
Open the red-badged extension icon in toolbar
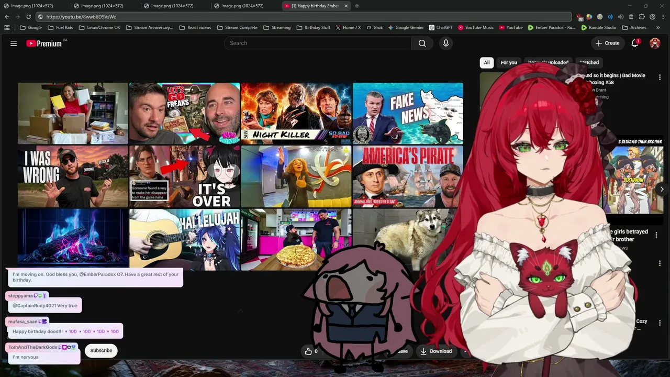(580, 17)
